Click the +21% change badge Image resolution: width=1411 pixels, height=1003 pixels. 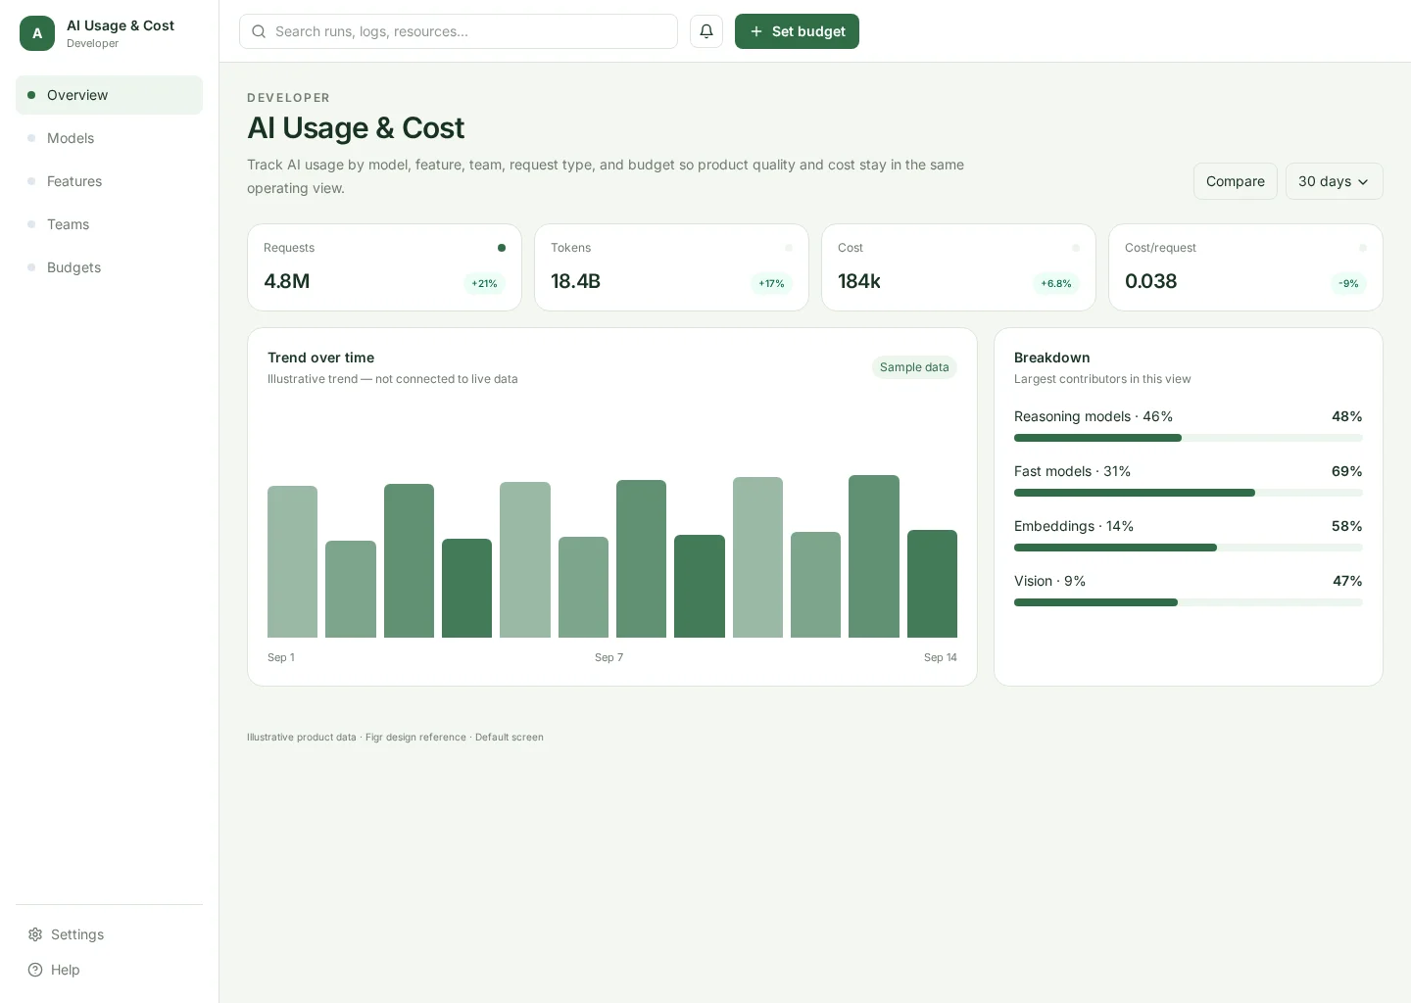484,284
